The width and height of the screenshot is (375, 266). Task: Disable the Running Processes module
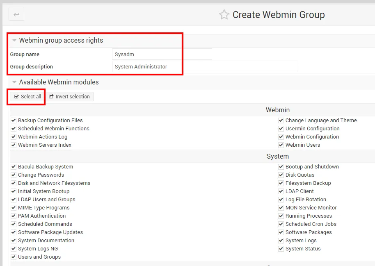[x=281, y=216]
